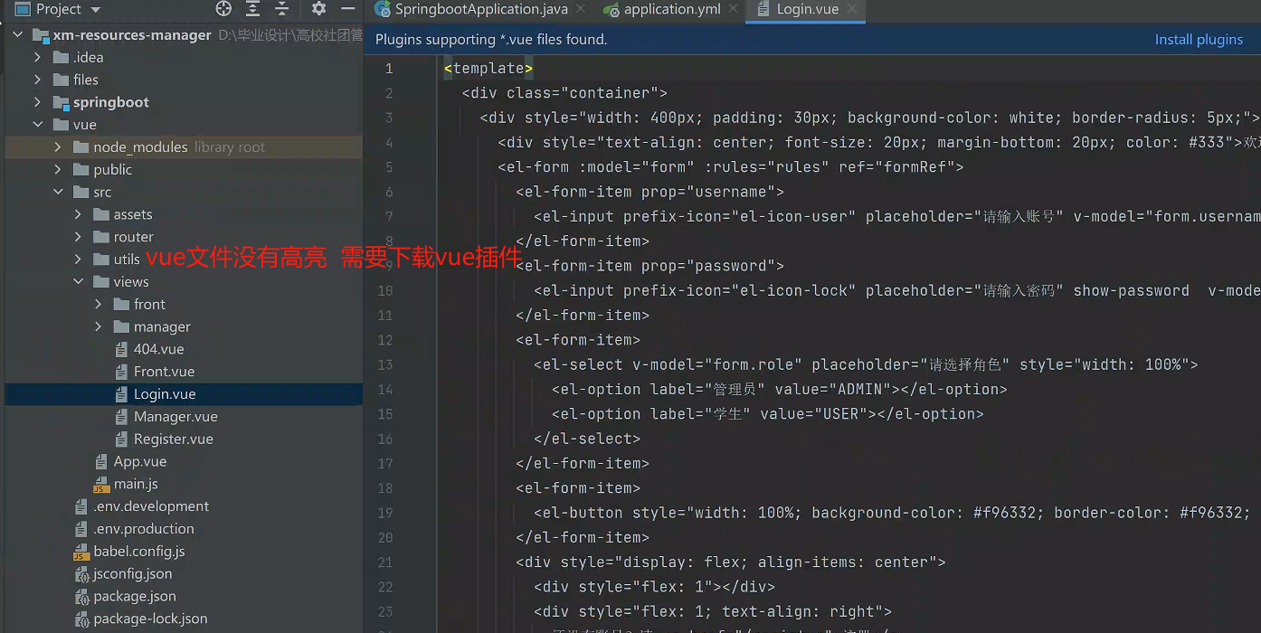Select jsconfig.json file
Screen dimensions: 1261x633
pos(133,574)
